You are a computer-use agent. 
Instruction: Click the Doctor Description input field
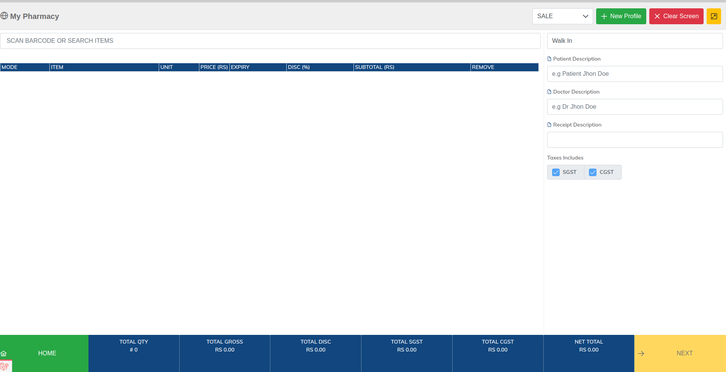point(634,107)
